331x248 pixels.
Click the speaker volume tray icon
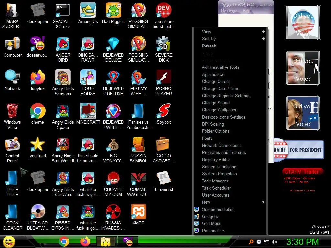click(x=274, y=242)
